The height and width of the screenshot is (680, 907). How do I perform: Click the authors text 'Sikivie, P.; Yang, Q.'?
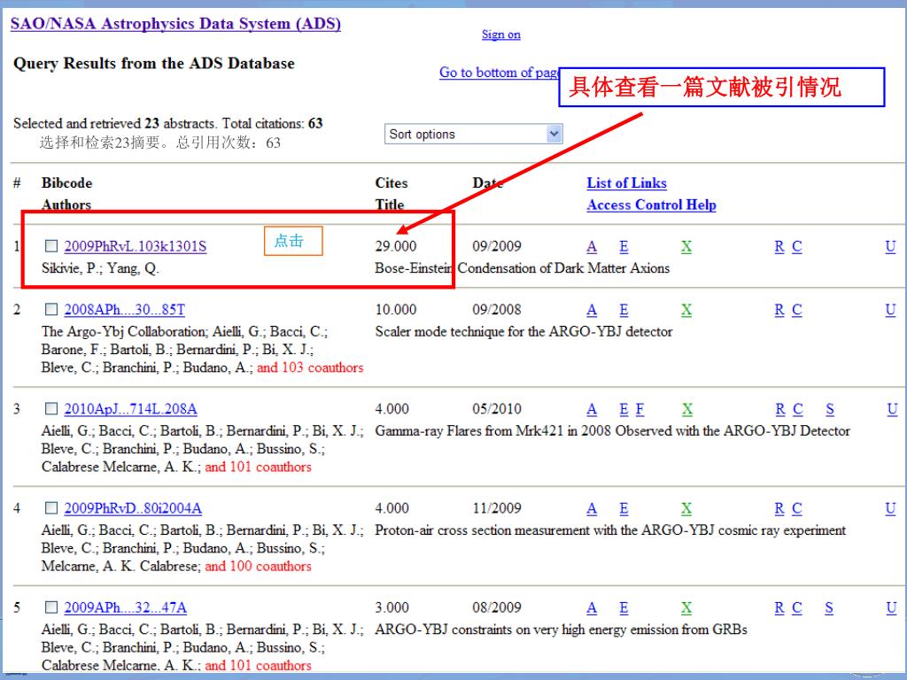101,269
